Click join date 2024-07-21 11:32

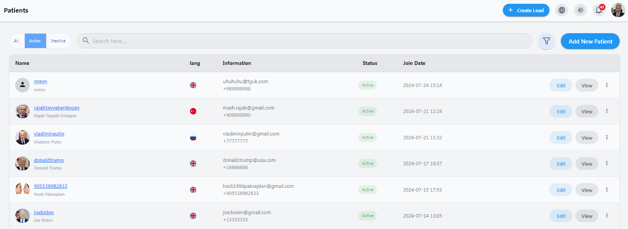point(422,137)
